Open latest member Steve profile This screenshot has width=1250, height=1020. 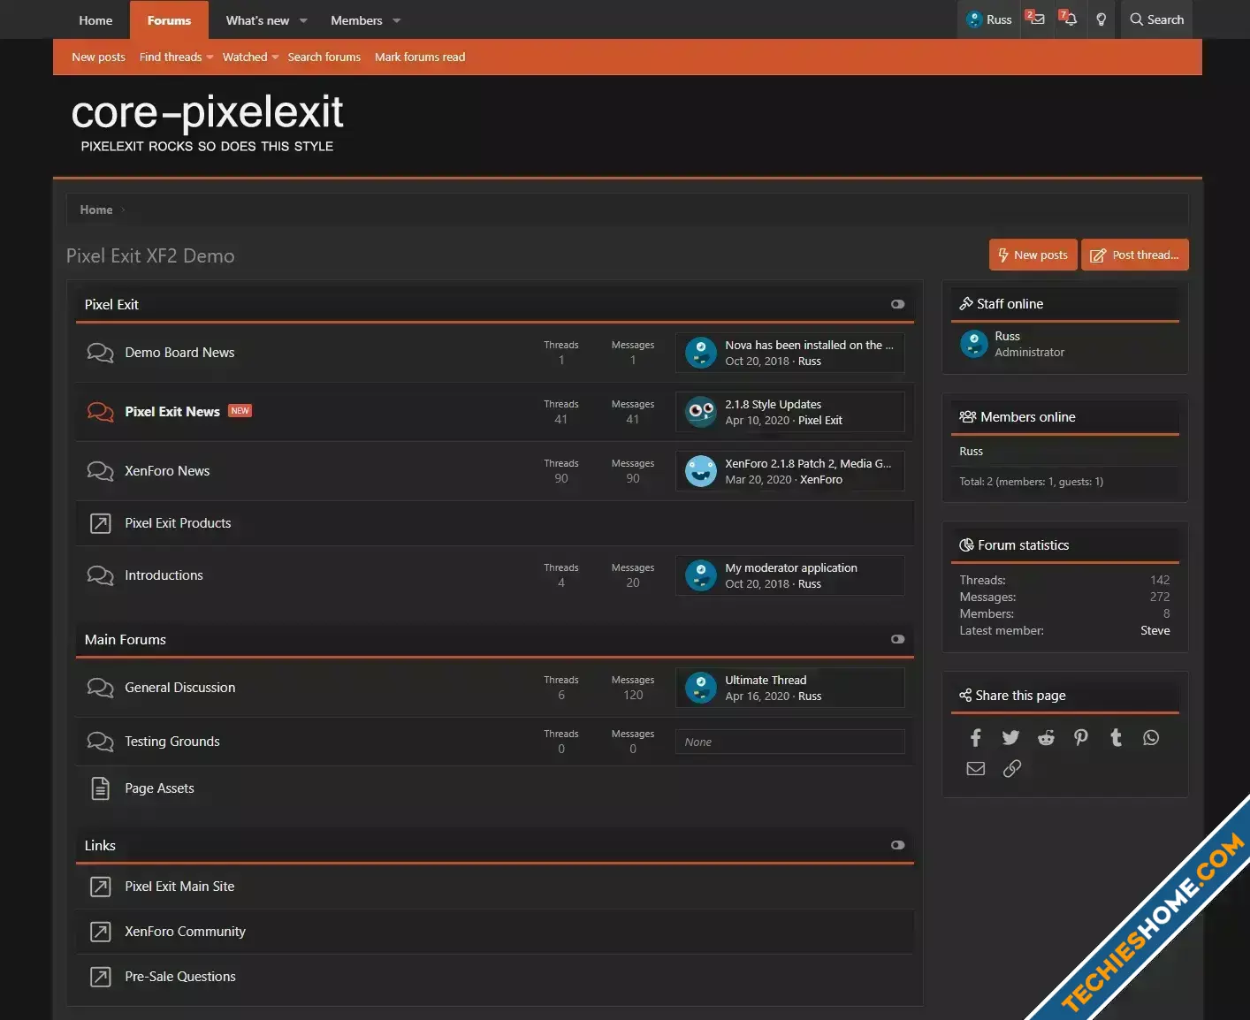1155,630
